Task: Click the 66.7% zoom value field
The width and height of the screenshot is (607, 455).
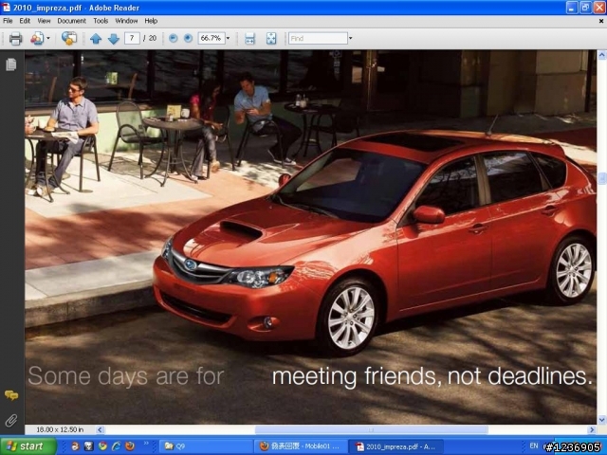Action: [x=212, y=38]
